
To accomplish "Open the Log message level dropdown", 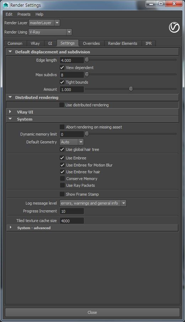I will click(x=93, y=203).
